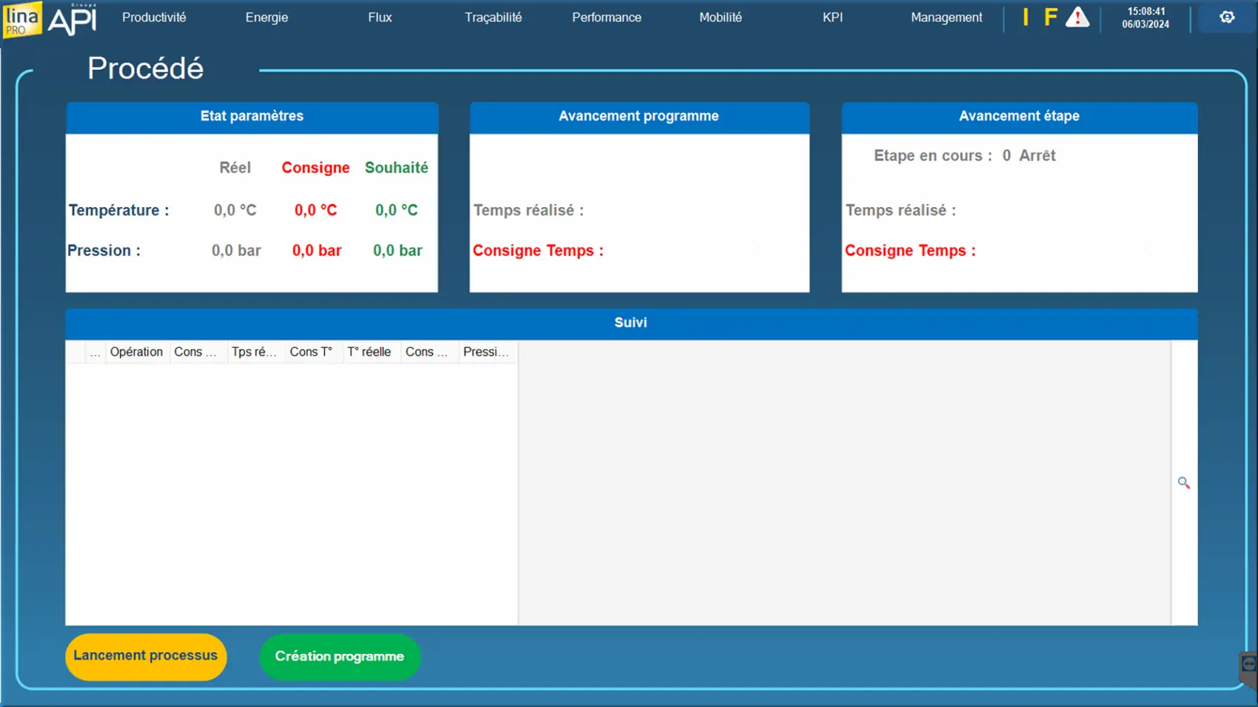
Task: Select the Flux menu item
Action: coord(380,18)
